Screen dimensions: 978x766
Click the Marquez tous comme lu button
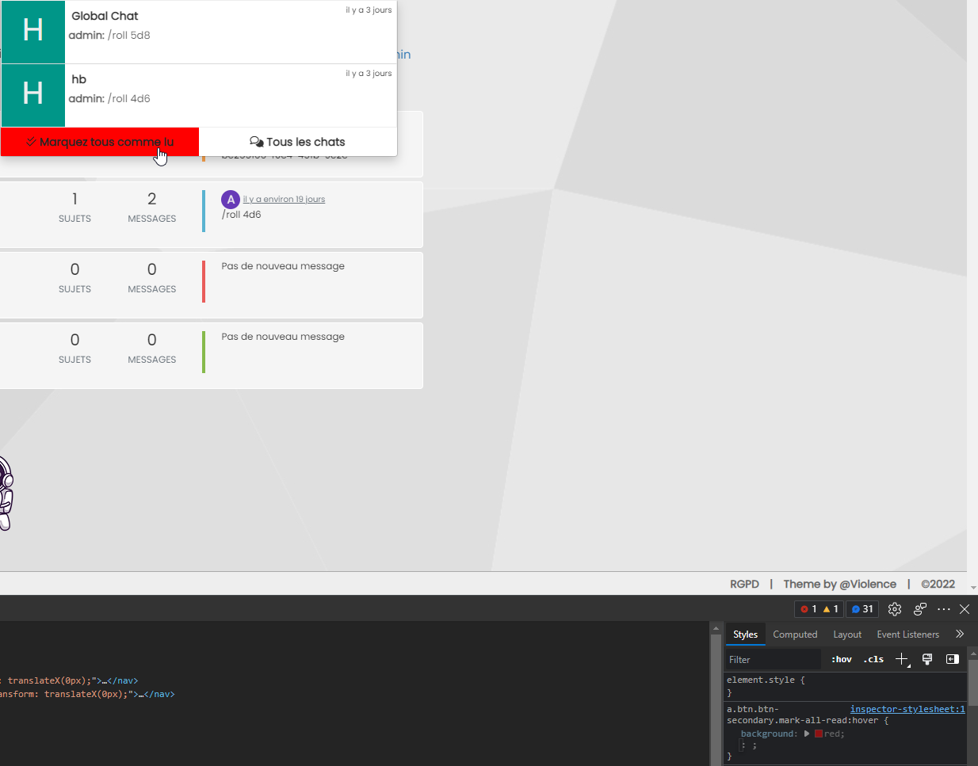click(x=100, y=142)
